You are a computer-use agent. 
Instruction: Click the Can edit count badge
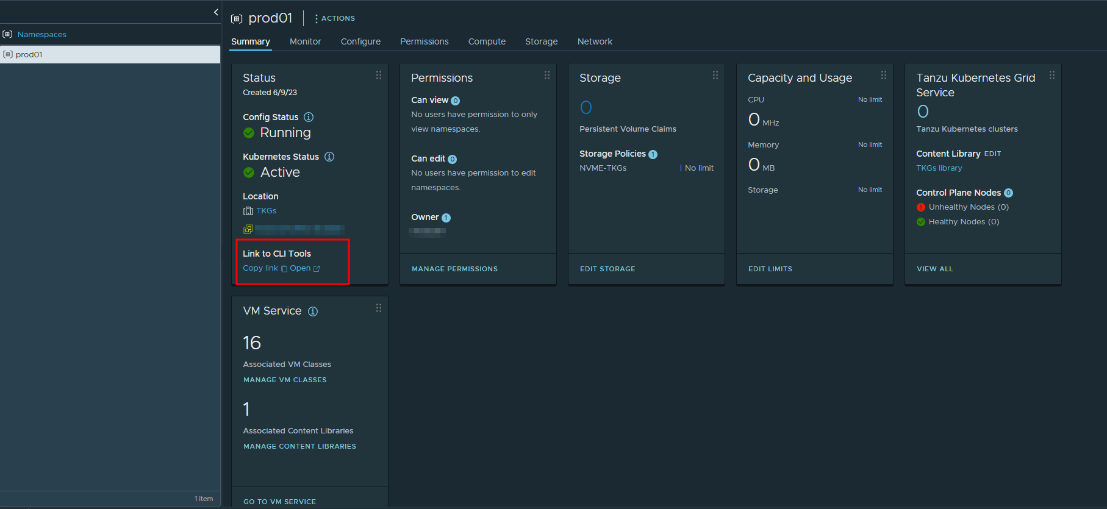(x=452, y=159)
